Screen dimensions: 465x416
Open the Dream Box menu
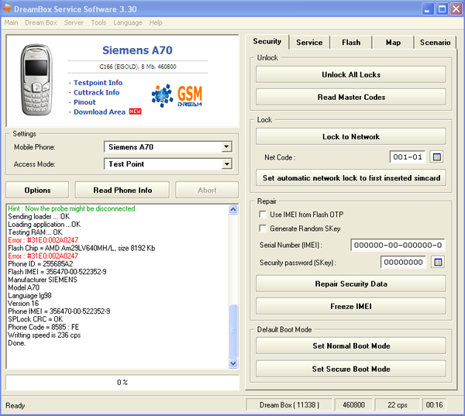[x=40, y=22]
